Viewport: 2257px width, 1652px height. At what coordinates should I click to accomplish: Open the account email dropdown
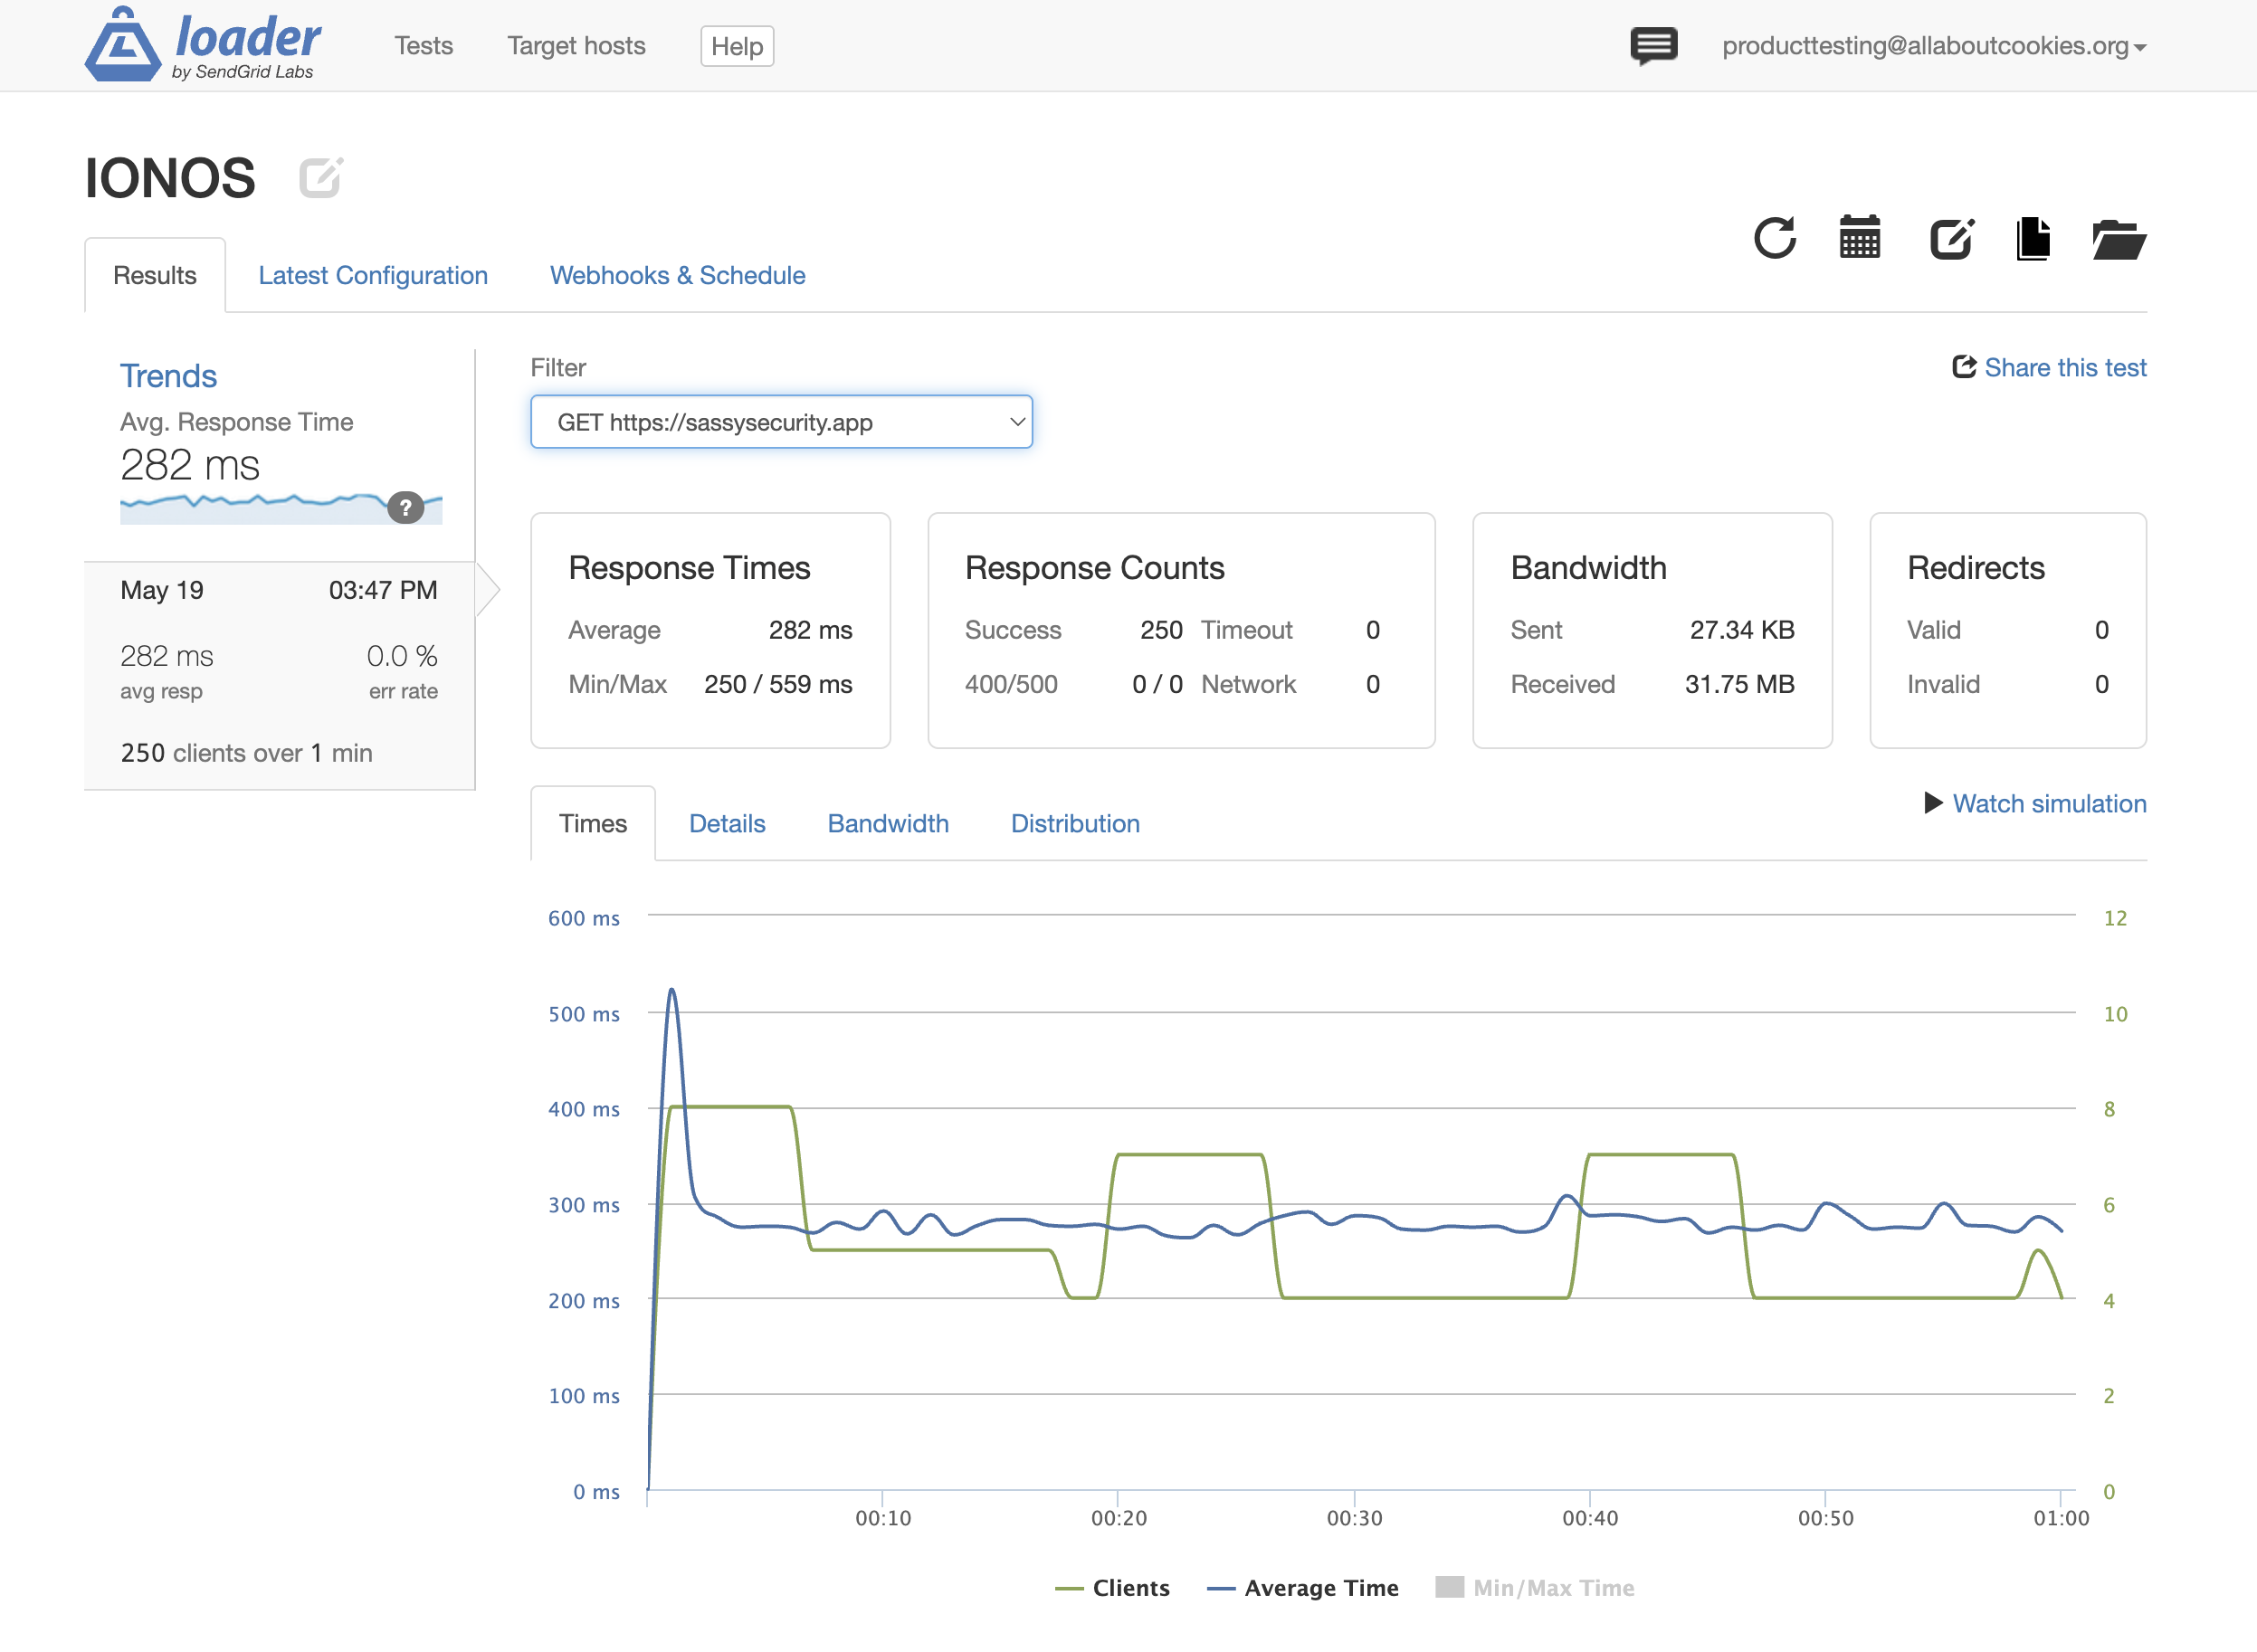(1933, 46)
